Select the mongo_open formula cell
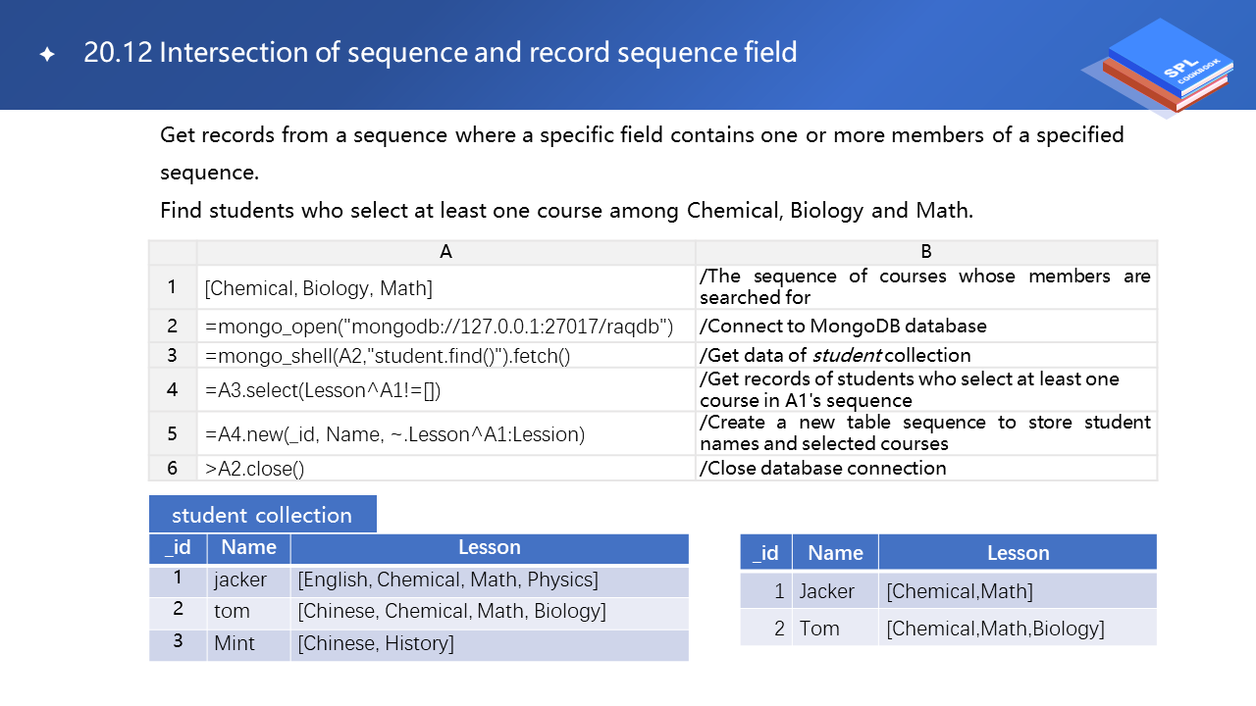This screenshot has width=1256, height=706. pyautogui.click(x=445, y=326)
